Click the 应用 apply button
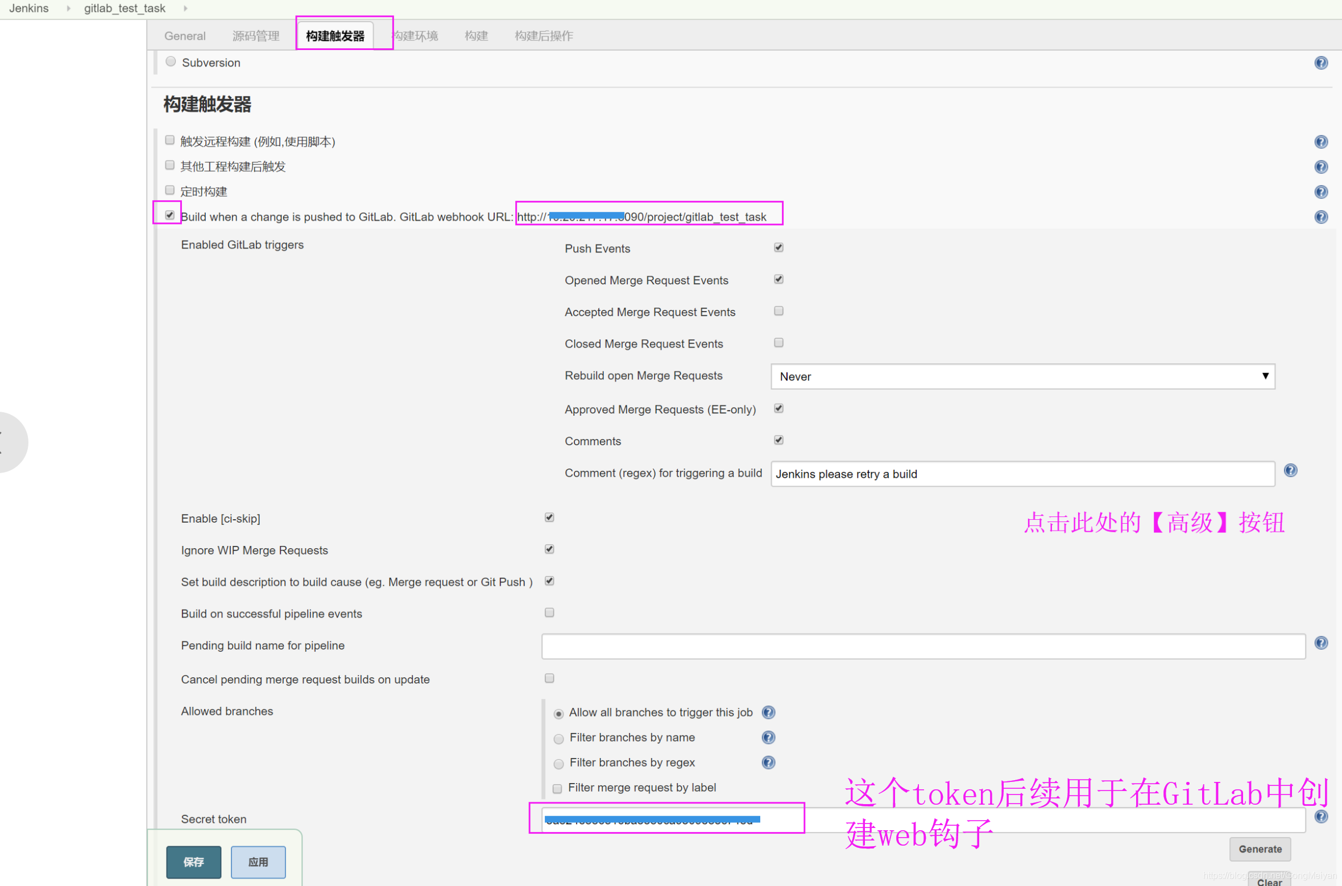 pyautogui.click(x=258, y=862)
